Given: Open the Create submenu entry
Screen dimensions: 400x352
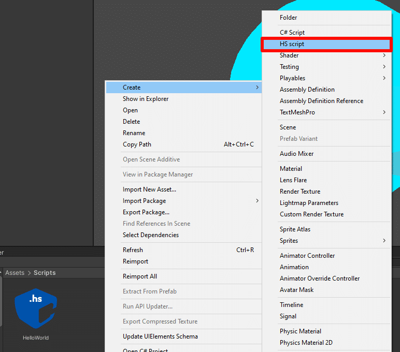Looking at the screenshot, I should point(183,87).
